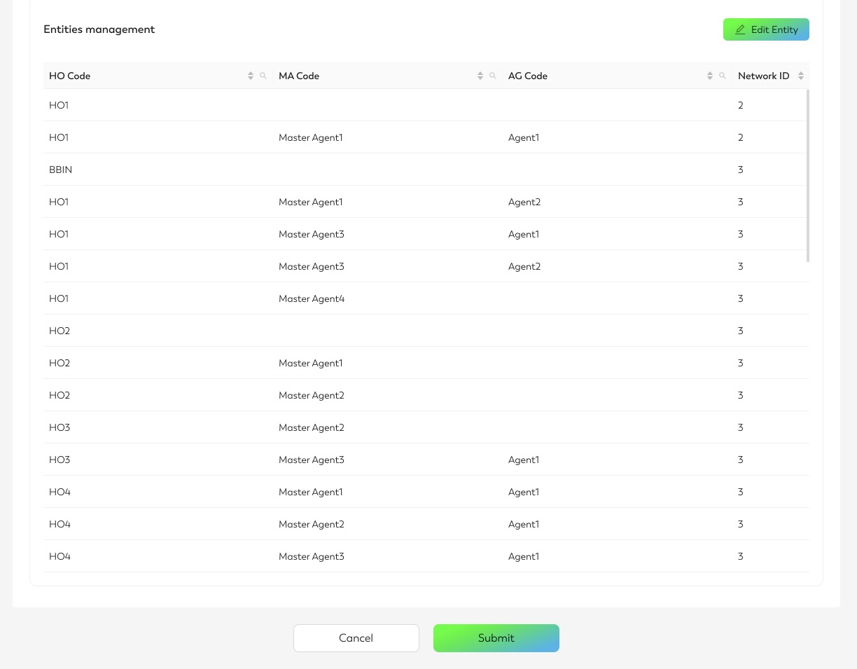Click the HO Code column header label

coord(70,76)
